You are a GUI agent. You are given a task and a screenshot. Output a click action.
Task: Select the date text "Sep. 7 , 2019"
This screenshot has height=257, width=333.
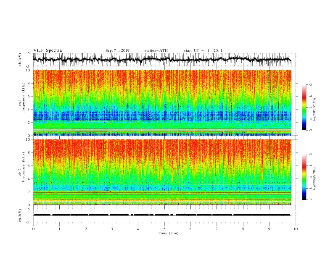pos(117,50)
